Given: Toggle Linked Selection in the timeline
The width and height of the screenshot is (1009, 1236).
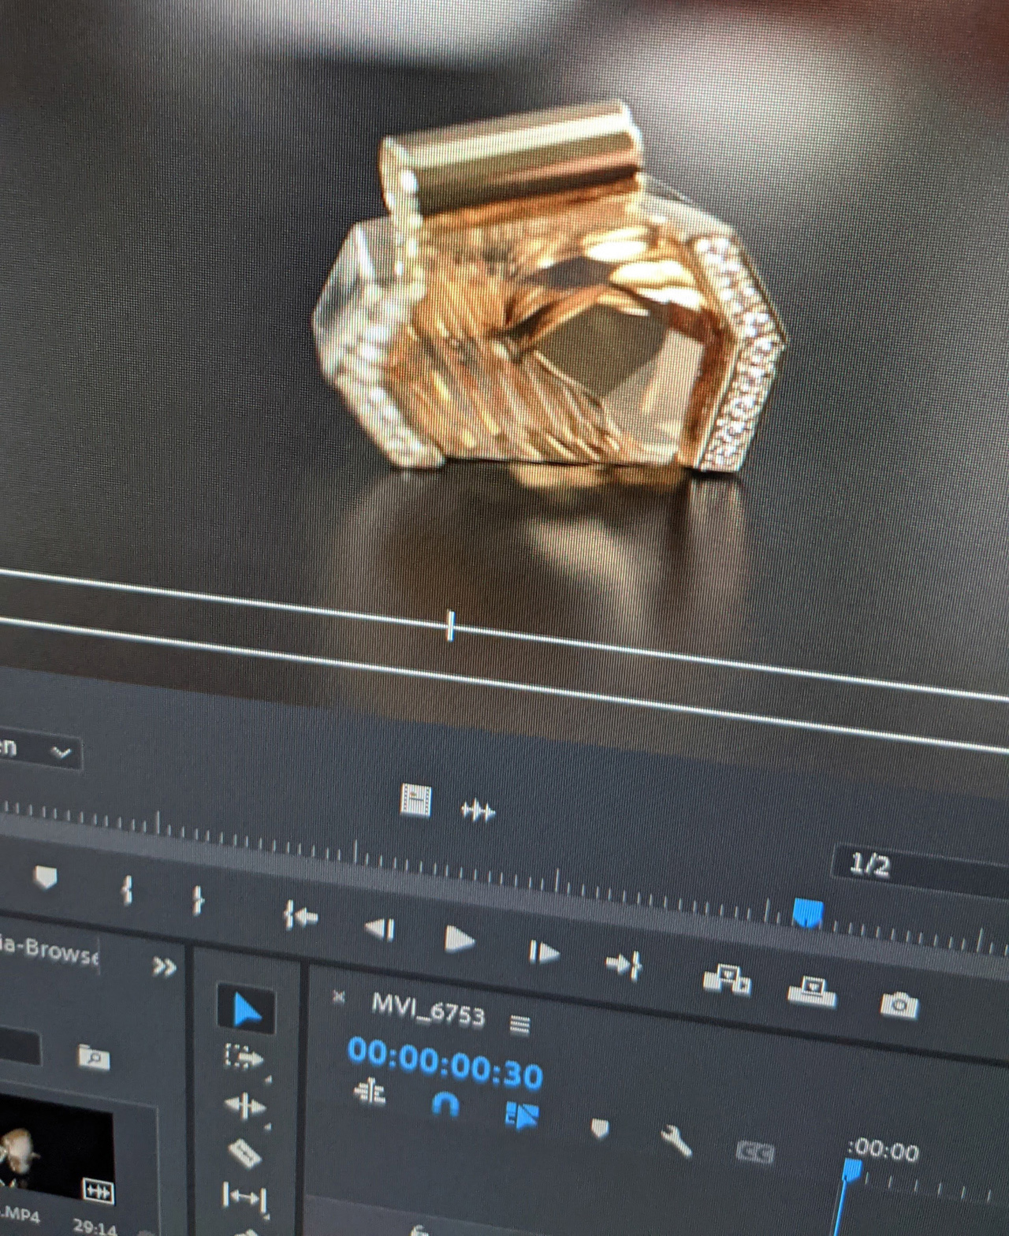Looking at the screenshot, I should pyautogui.click(x=521, y=1116).
